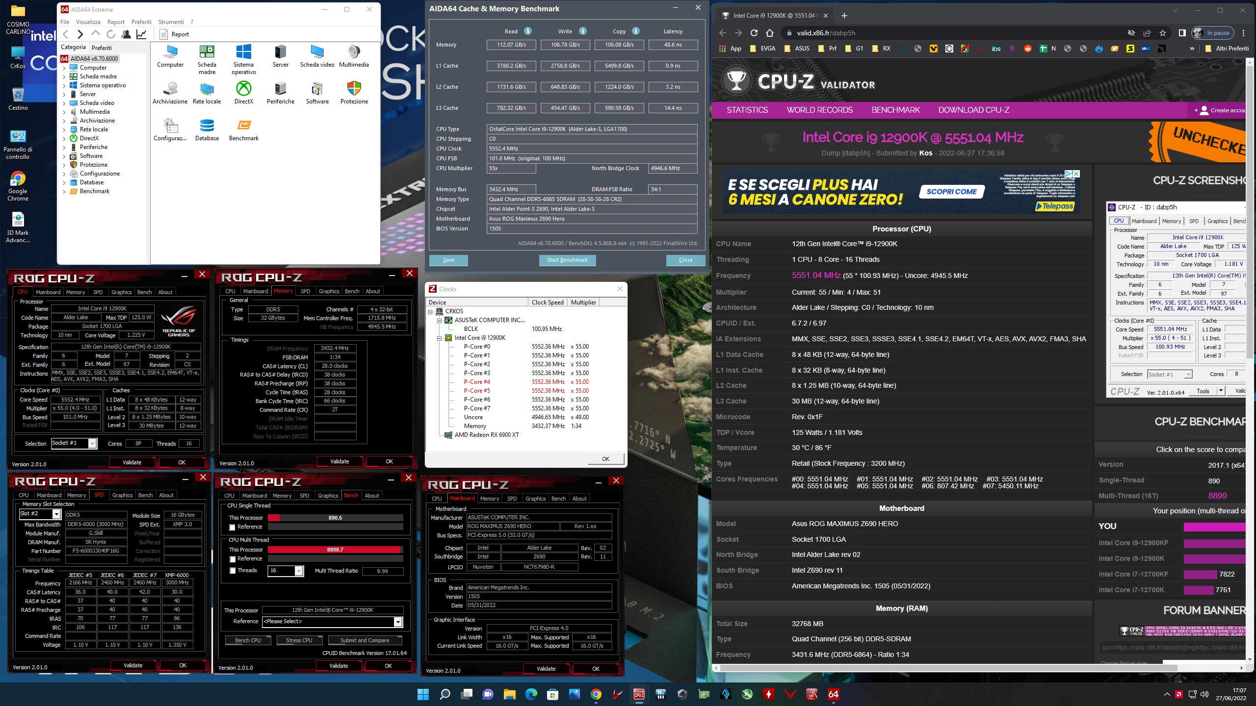Expand Benchmark node in AIDA64 tree
This screenshot has height=706, width=1256.
pyautogui.click(x=64, y=191)
